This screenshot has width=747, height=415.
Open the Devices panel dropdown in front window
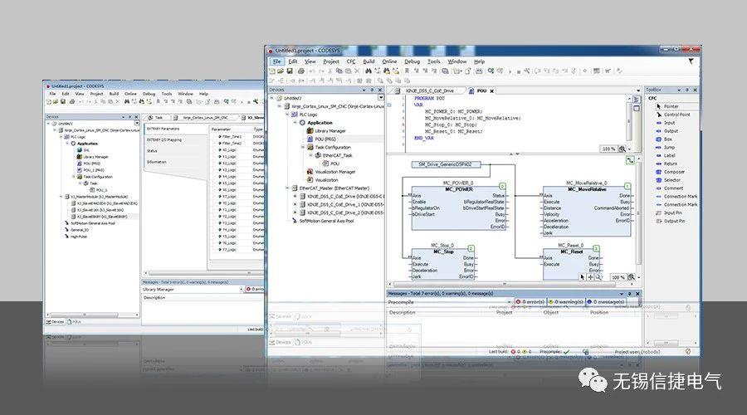click(364, 90)
